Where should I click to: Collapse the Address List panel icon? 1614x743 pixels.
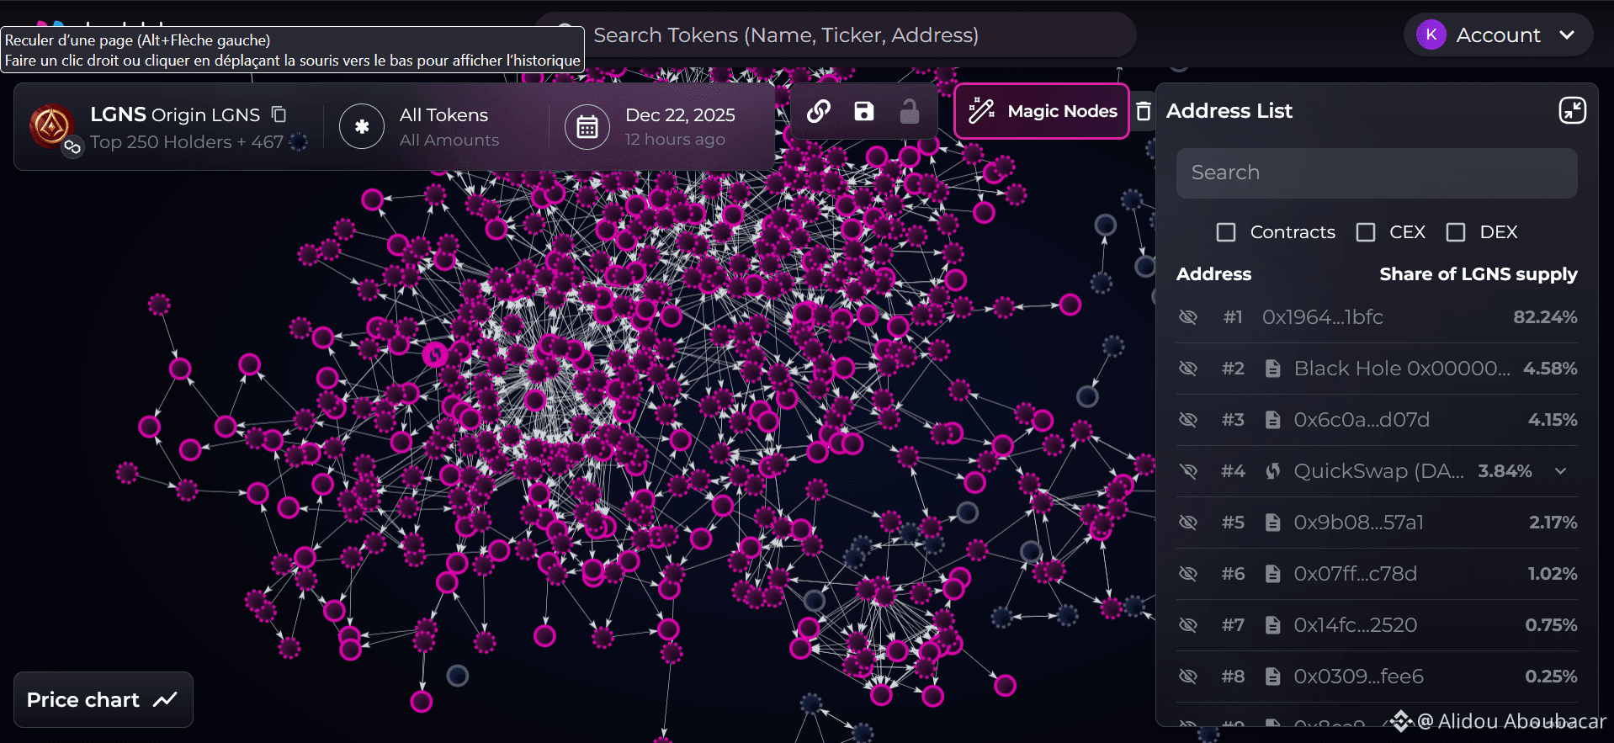[1572, 110]
